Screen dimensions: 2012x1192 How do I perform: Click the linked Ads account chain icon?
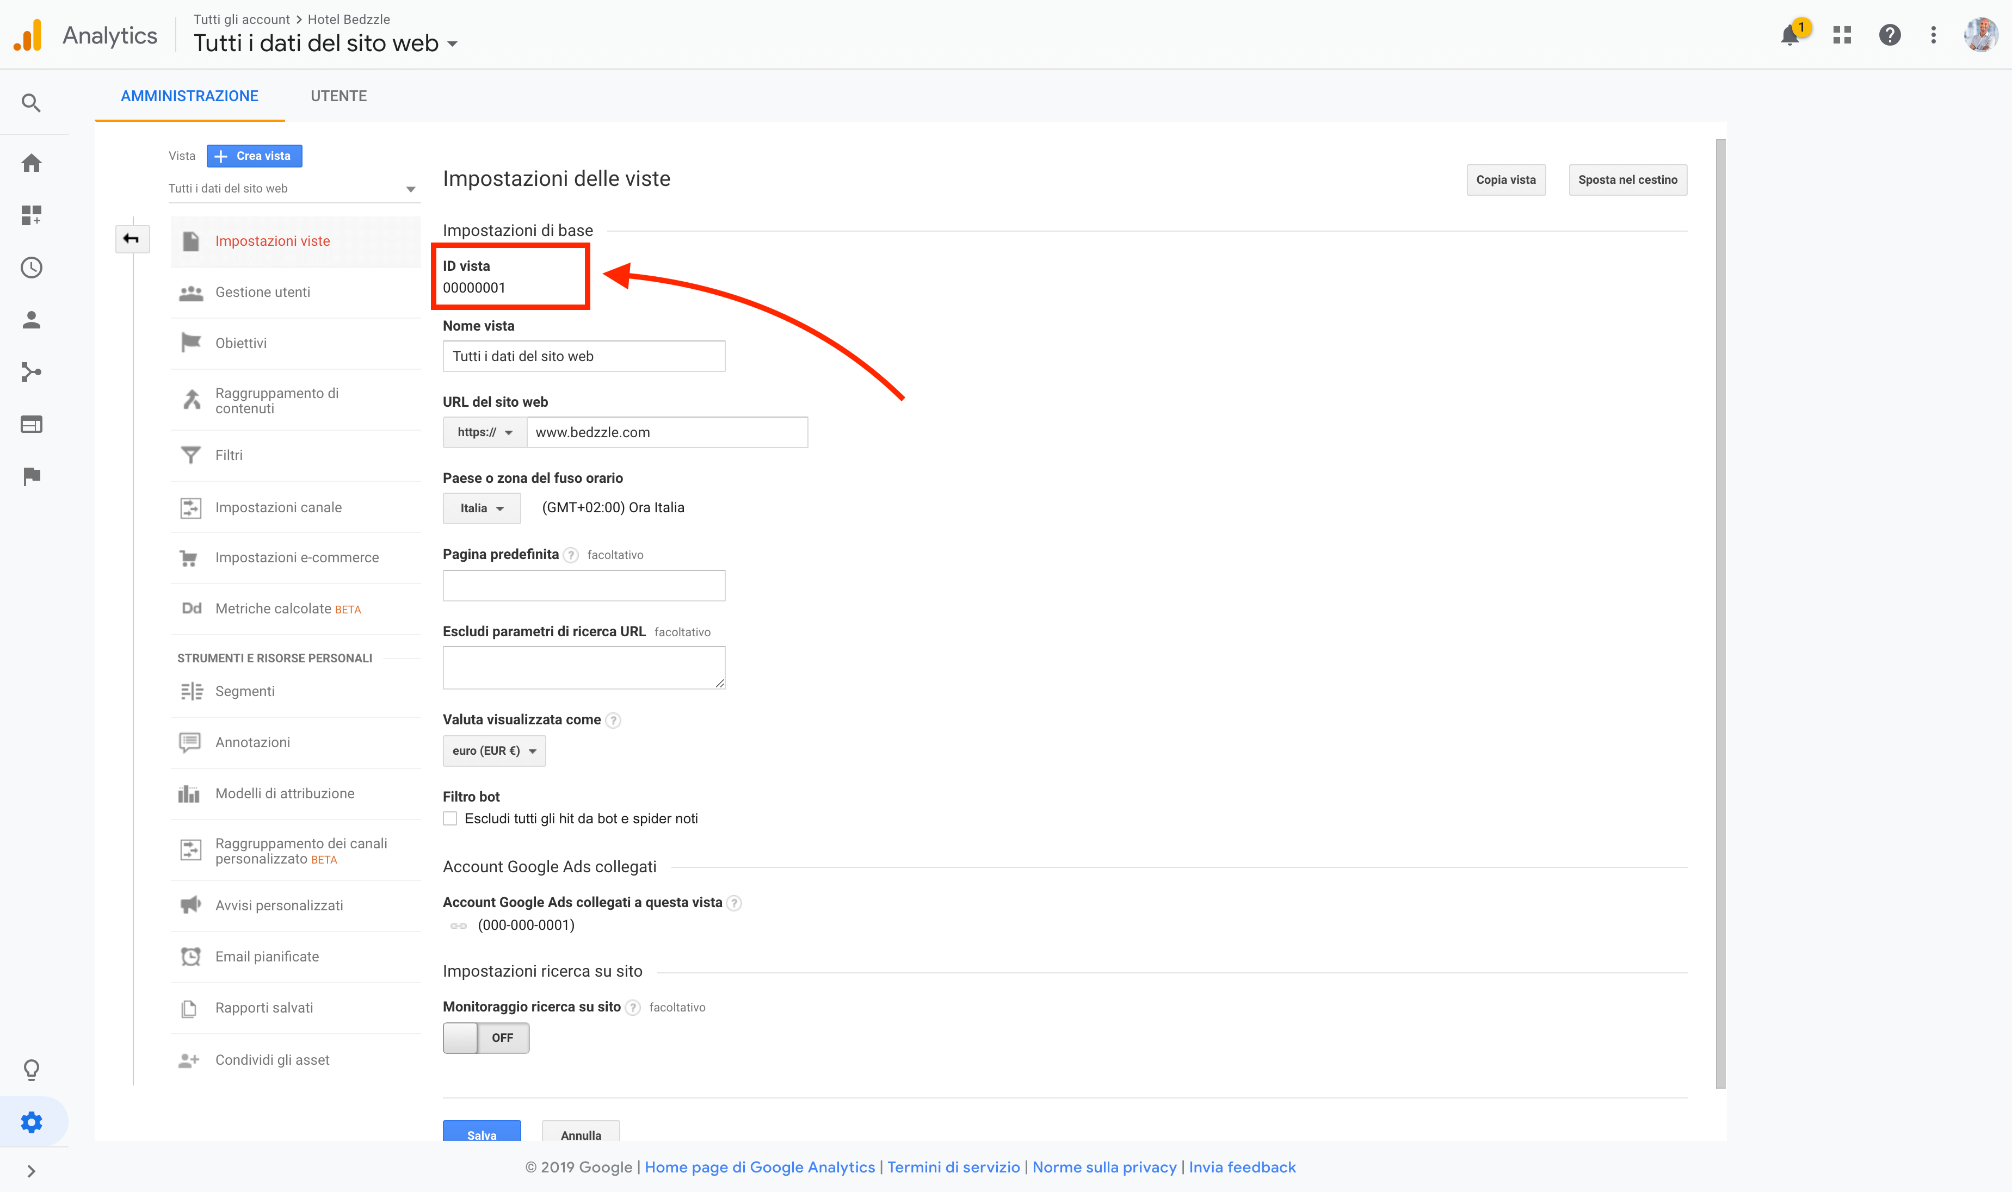[x=458, y=926]
